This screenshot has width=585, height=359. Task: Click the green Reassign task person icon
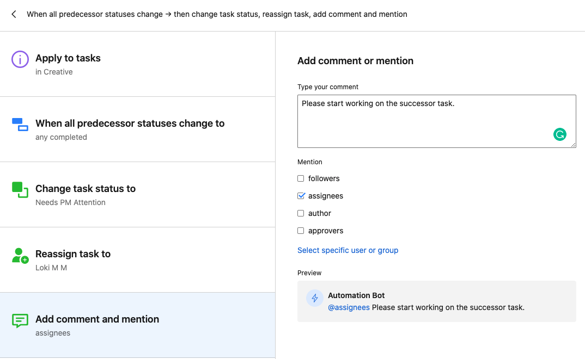[x=20, y=255]
